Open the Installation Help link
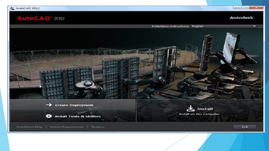 coord(29,127)
